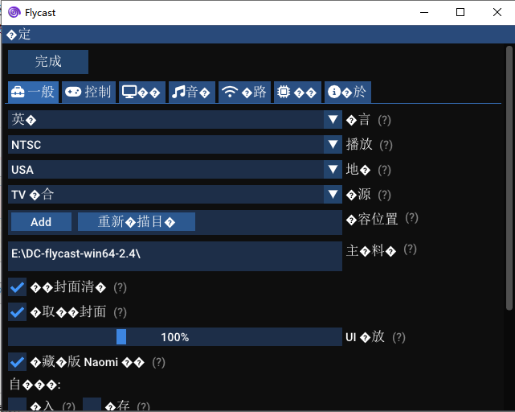Viewport: 515px width, 412px height.
Task: Click the Add content location button
Action: click(x=41, y=222)
